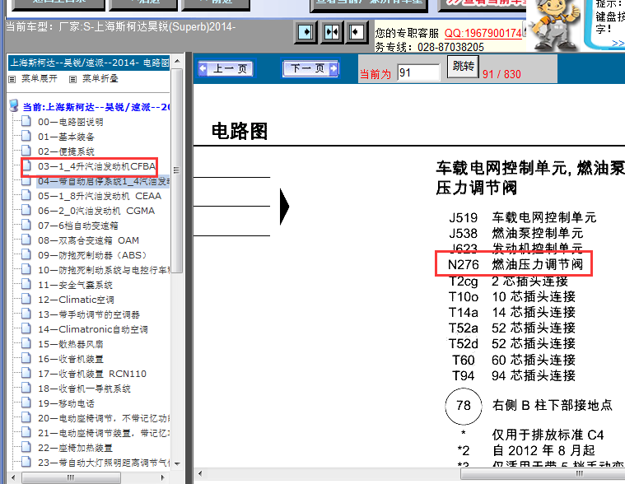The width and height of the screenshot is (625, 484).
Task: Open 07—6档自动变速箱 entry
Action: tap(78, 226)
